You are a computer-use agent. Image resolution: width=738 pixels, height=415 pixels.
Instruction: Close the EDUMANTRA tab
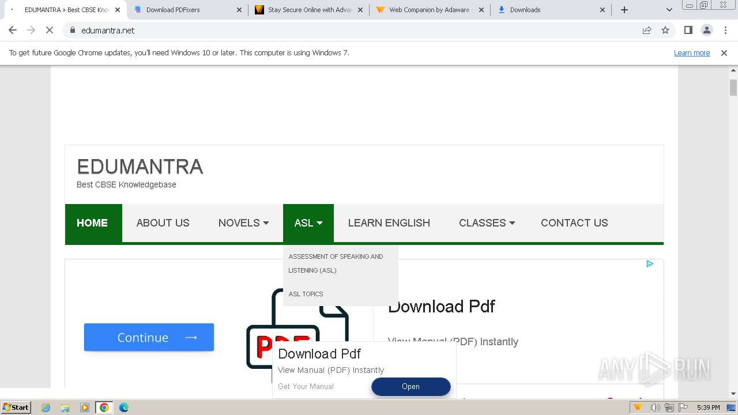(118, 10)
